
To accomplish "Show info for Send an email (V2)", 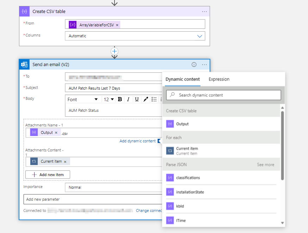I will 194,64.
